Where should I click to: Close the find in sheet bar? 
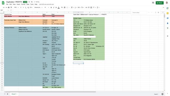click(158, 13)
